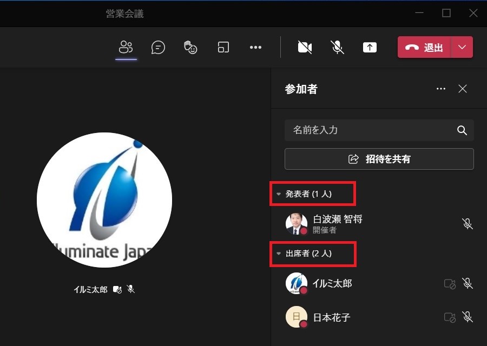Click イルミ太郎's avatar in participant list

point(297,283)
